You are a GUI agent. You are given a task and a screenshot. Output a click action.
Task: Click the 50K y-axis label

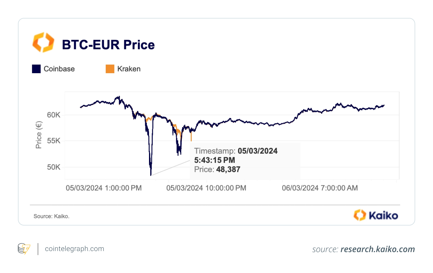click(54, 167)
